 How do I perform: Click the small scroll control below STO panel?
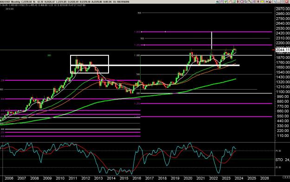[286, 177]
